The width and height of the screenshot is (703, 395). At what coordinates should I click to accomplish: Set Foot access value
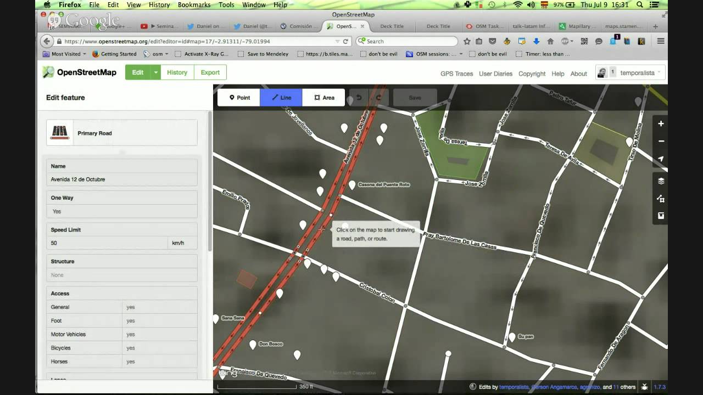coord(159,321)
